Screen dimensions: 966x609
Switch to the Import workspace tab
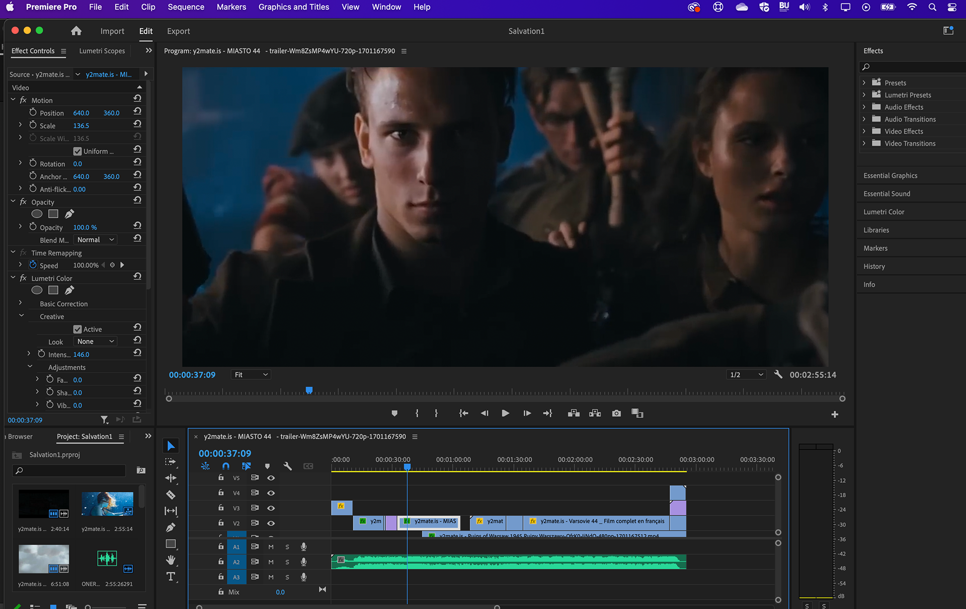pos(112,31)
